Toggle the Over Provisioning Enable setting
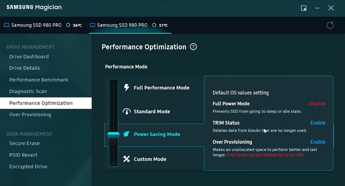Screen dimensions: 345x186 click(x=318, y=142)
